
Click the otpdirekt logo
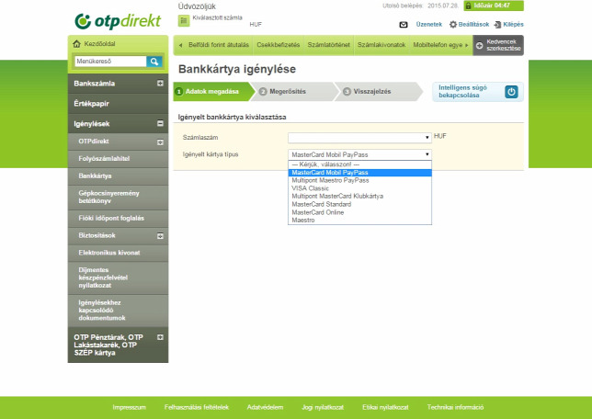pyautogui.click(x=119, y=21)
